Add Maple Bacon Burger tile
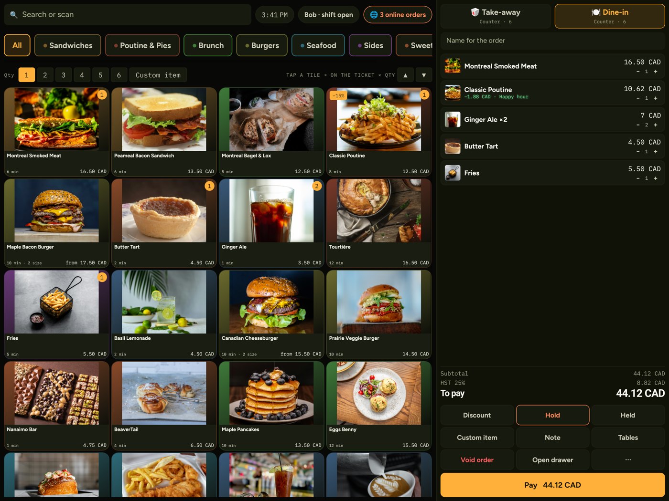 click(57, 223)
